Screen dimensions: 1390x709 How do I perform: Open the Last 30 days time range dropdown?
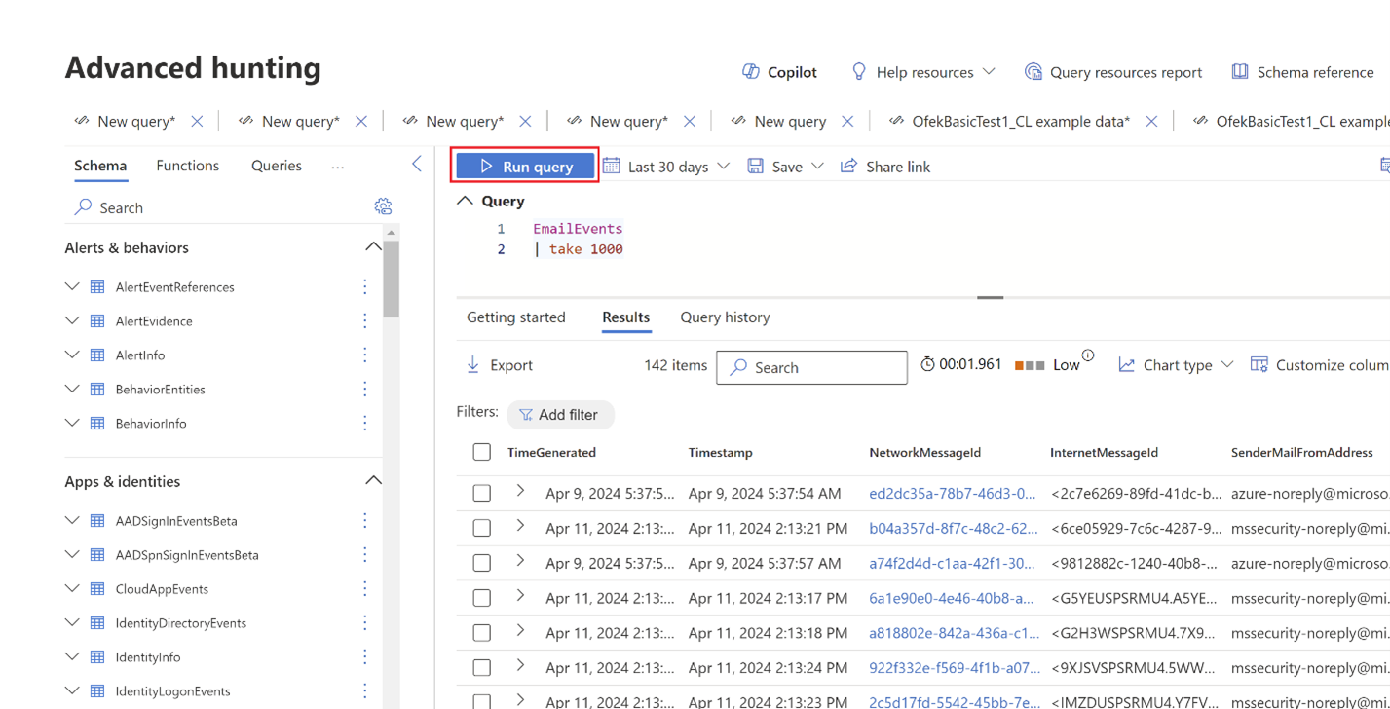click(x=667, y=166)
